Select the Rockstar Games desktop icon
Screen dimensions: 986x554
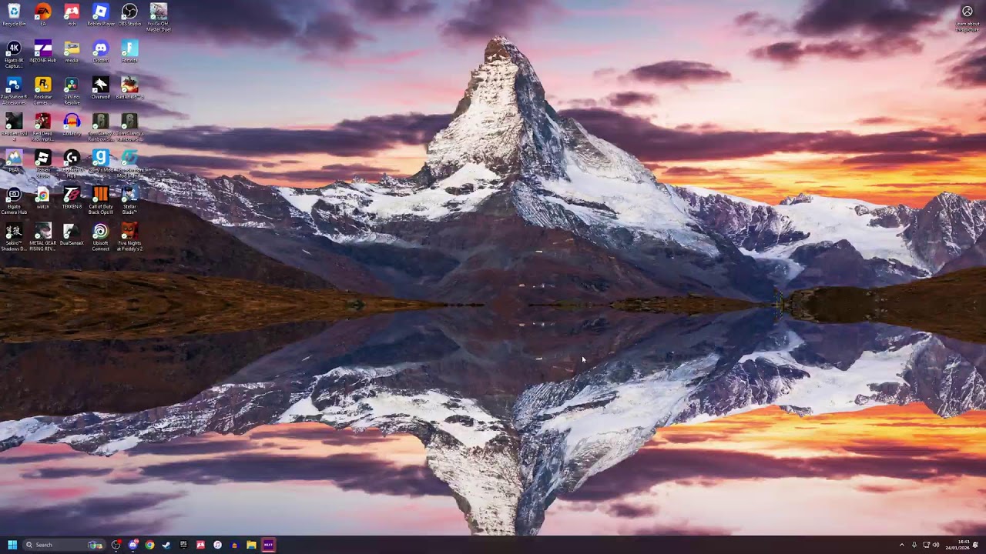(x=43, y=90)
